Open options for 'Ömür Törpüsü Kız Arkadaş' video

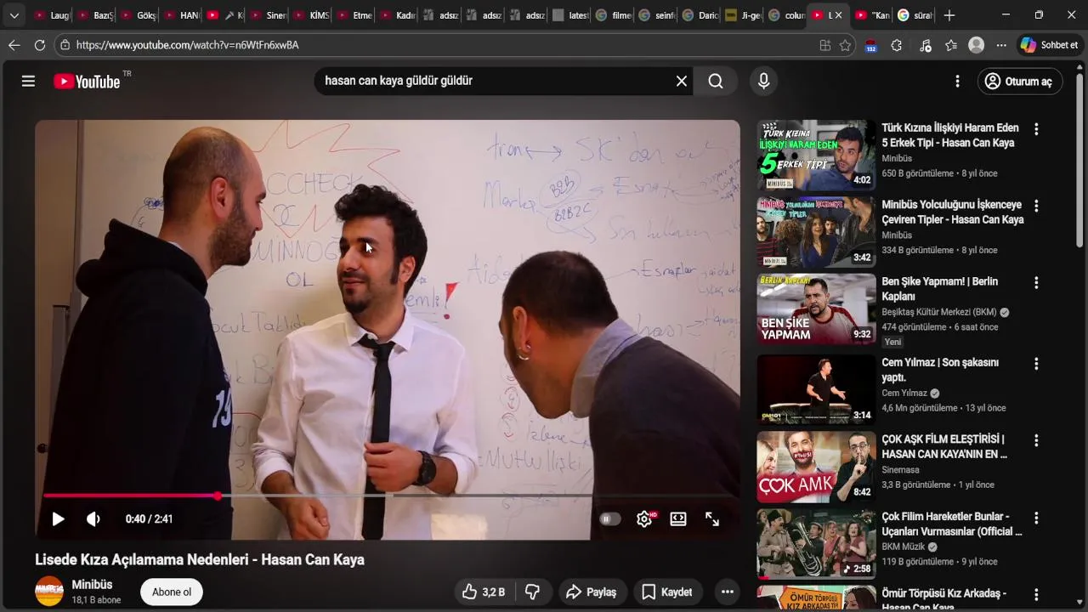coord(1035,594)
